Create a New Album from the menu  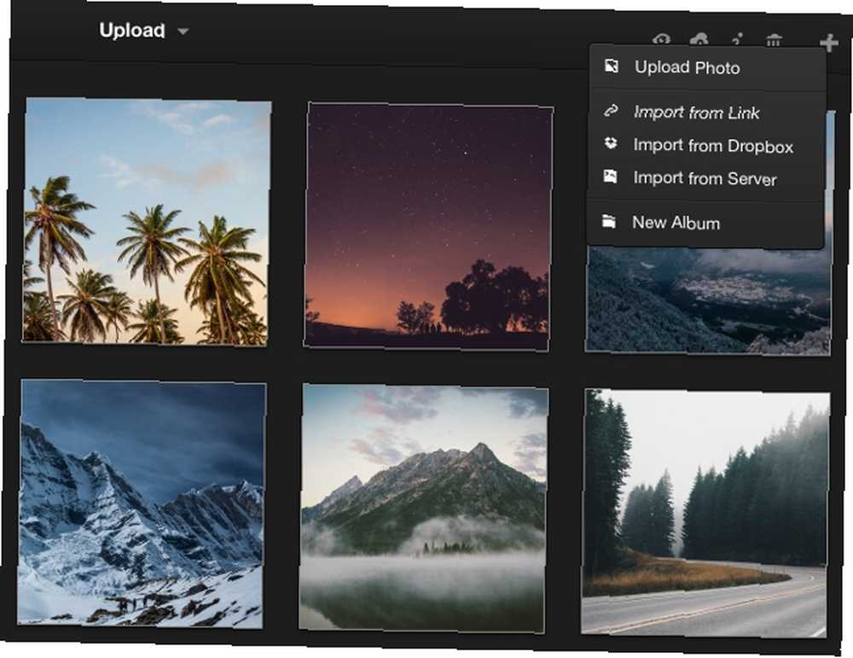click(x=706, y=223)
